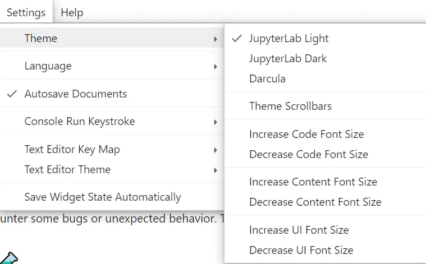Expand the Theme submenu arrow
The height and width of the screenshot is (264, 426).
215,39
